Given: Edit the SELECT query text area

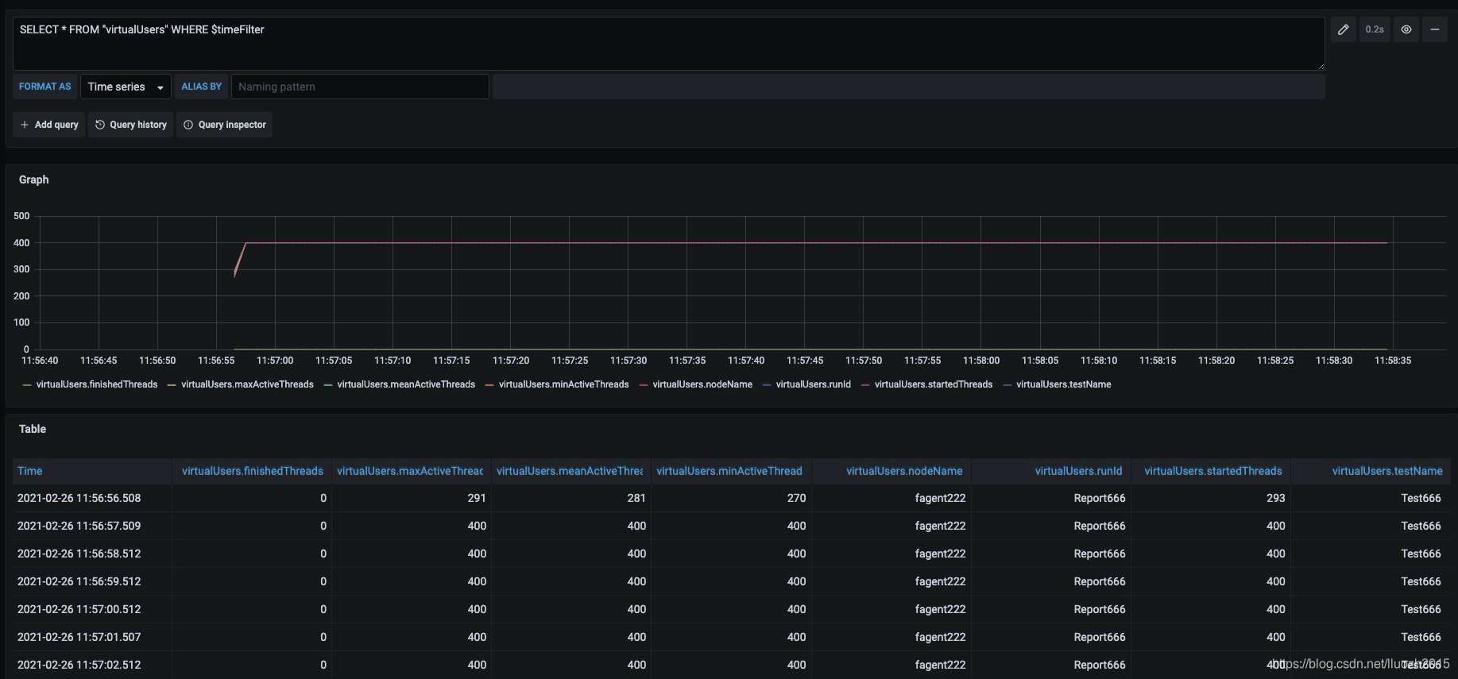Looking at the screenshot, I should click(668, 44).
